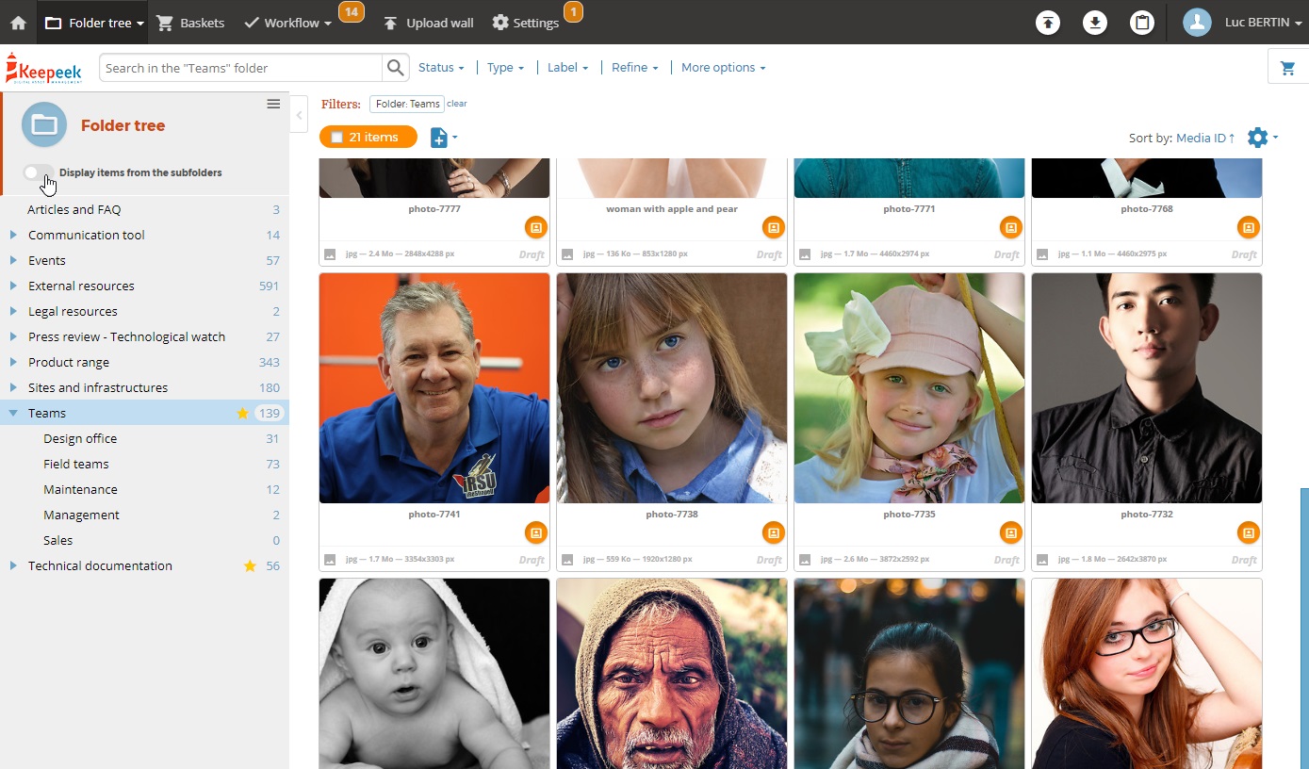Viewport: 1309px width, 769px height.
Task: Open the photo-7741 thumbnail
Action: (434, 388)
